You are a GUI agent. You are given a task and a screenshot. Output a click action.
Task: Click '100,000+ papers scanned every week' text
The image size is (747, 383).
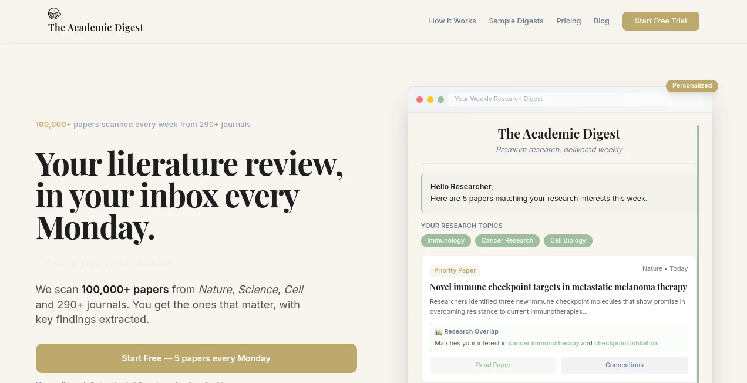click(x=143, y=125)
